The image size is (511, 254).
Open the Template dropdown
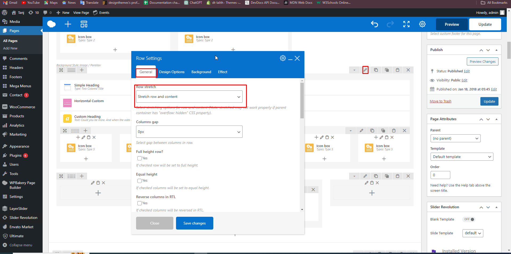tap(462, 157)
